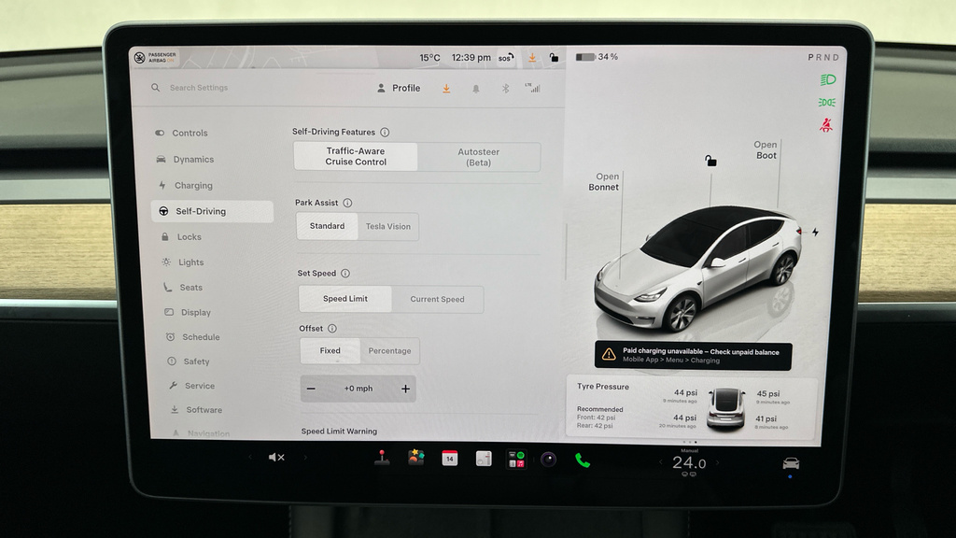Select the Self-Driving menu item
Viewport: 956px width, 538px height.
click(212, 211)
